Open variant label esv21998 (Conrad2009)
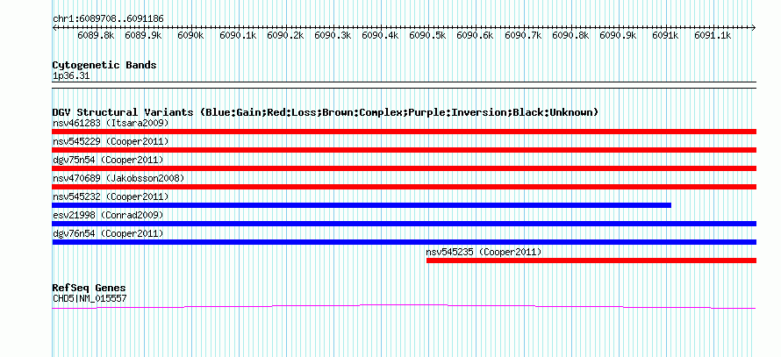Image resolution: width=781 pixels, height=357 pixels. tap(108, 215)
